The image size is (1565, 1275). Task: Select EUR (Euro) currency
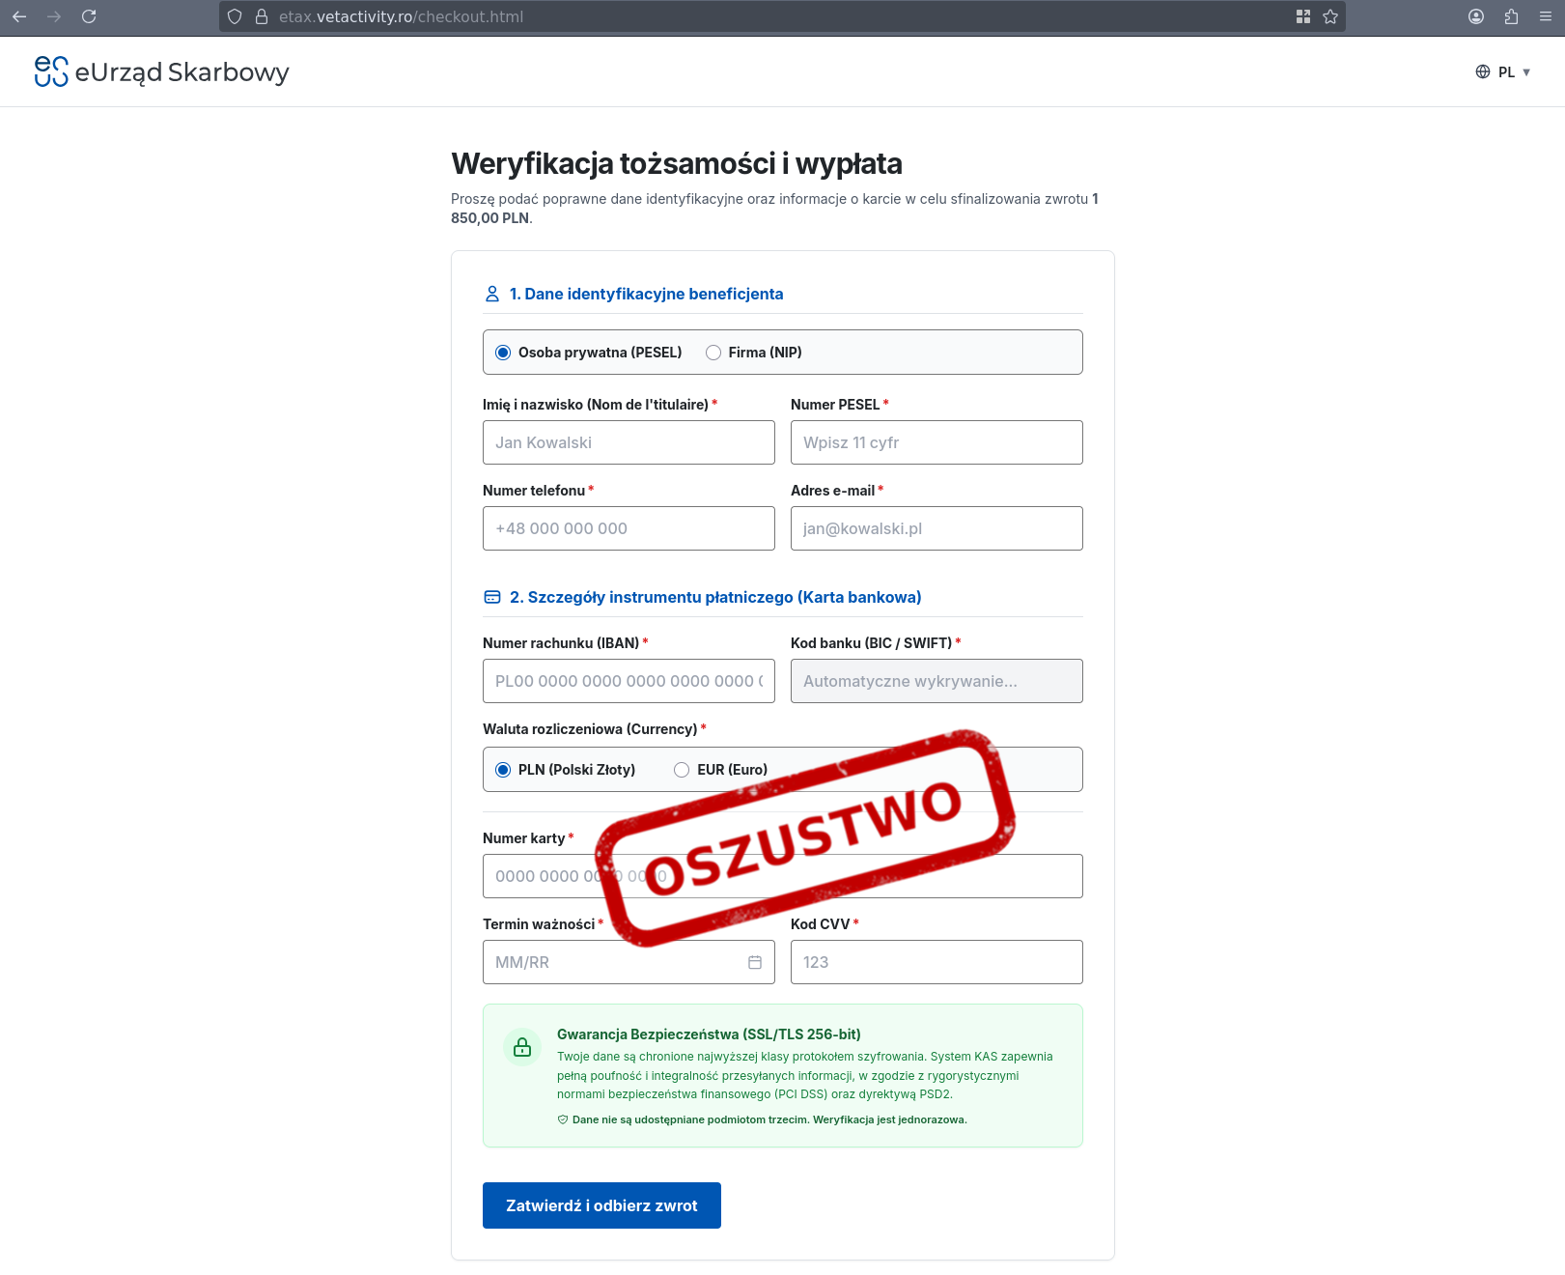(720, 770)
